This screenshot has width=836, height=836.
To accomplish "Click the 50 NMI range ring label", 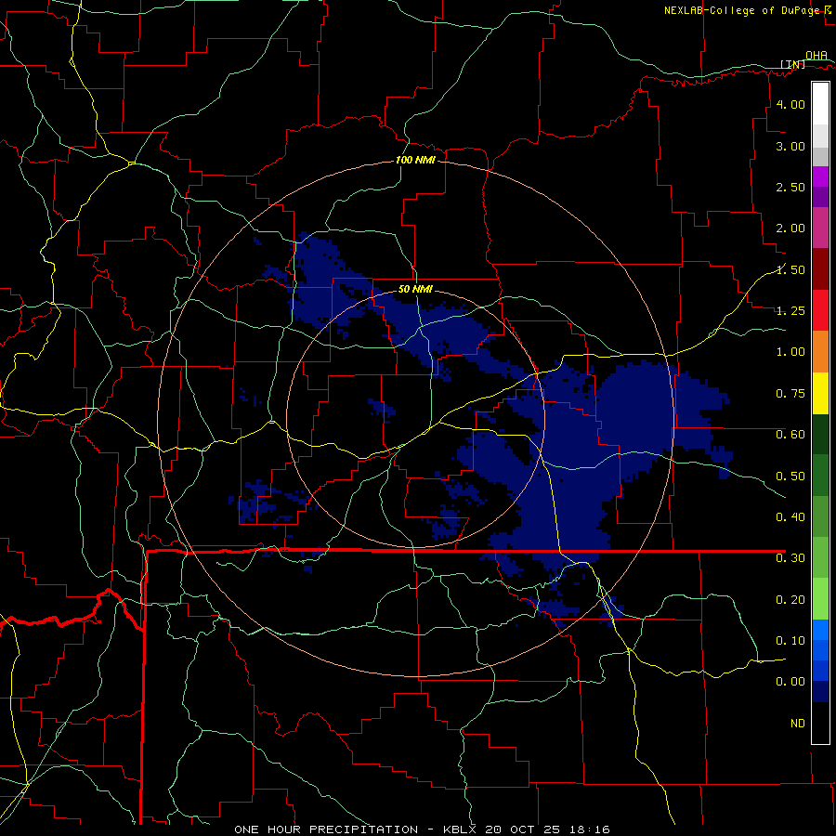I will click(x=415, y=290).
